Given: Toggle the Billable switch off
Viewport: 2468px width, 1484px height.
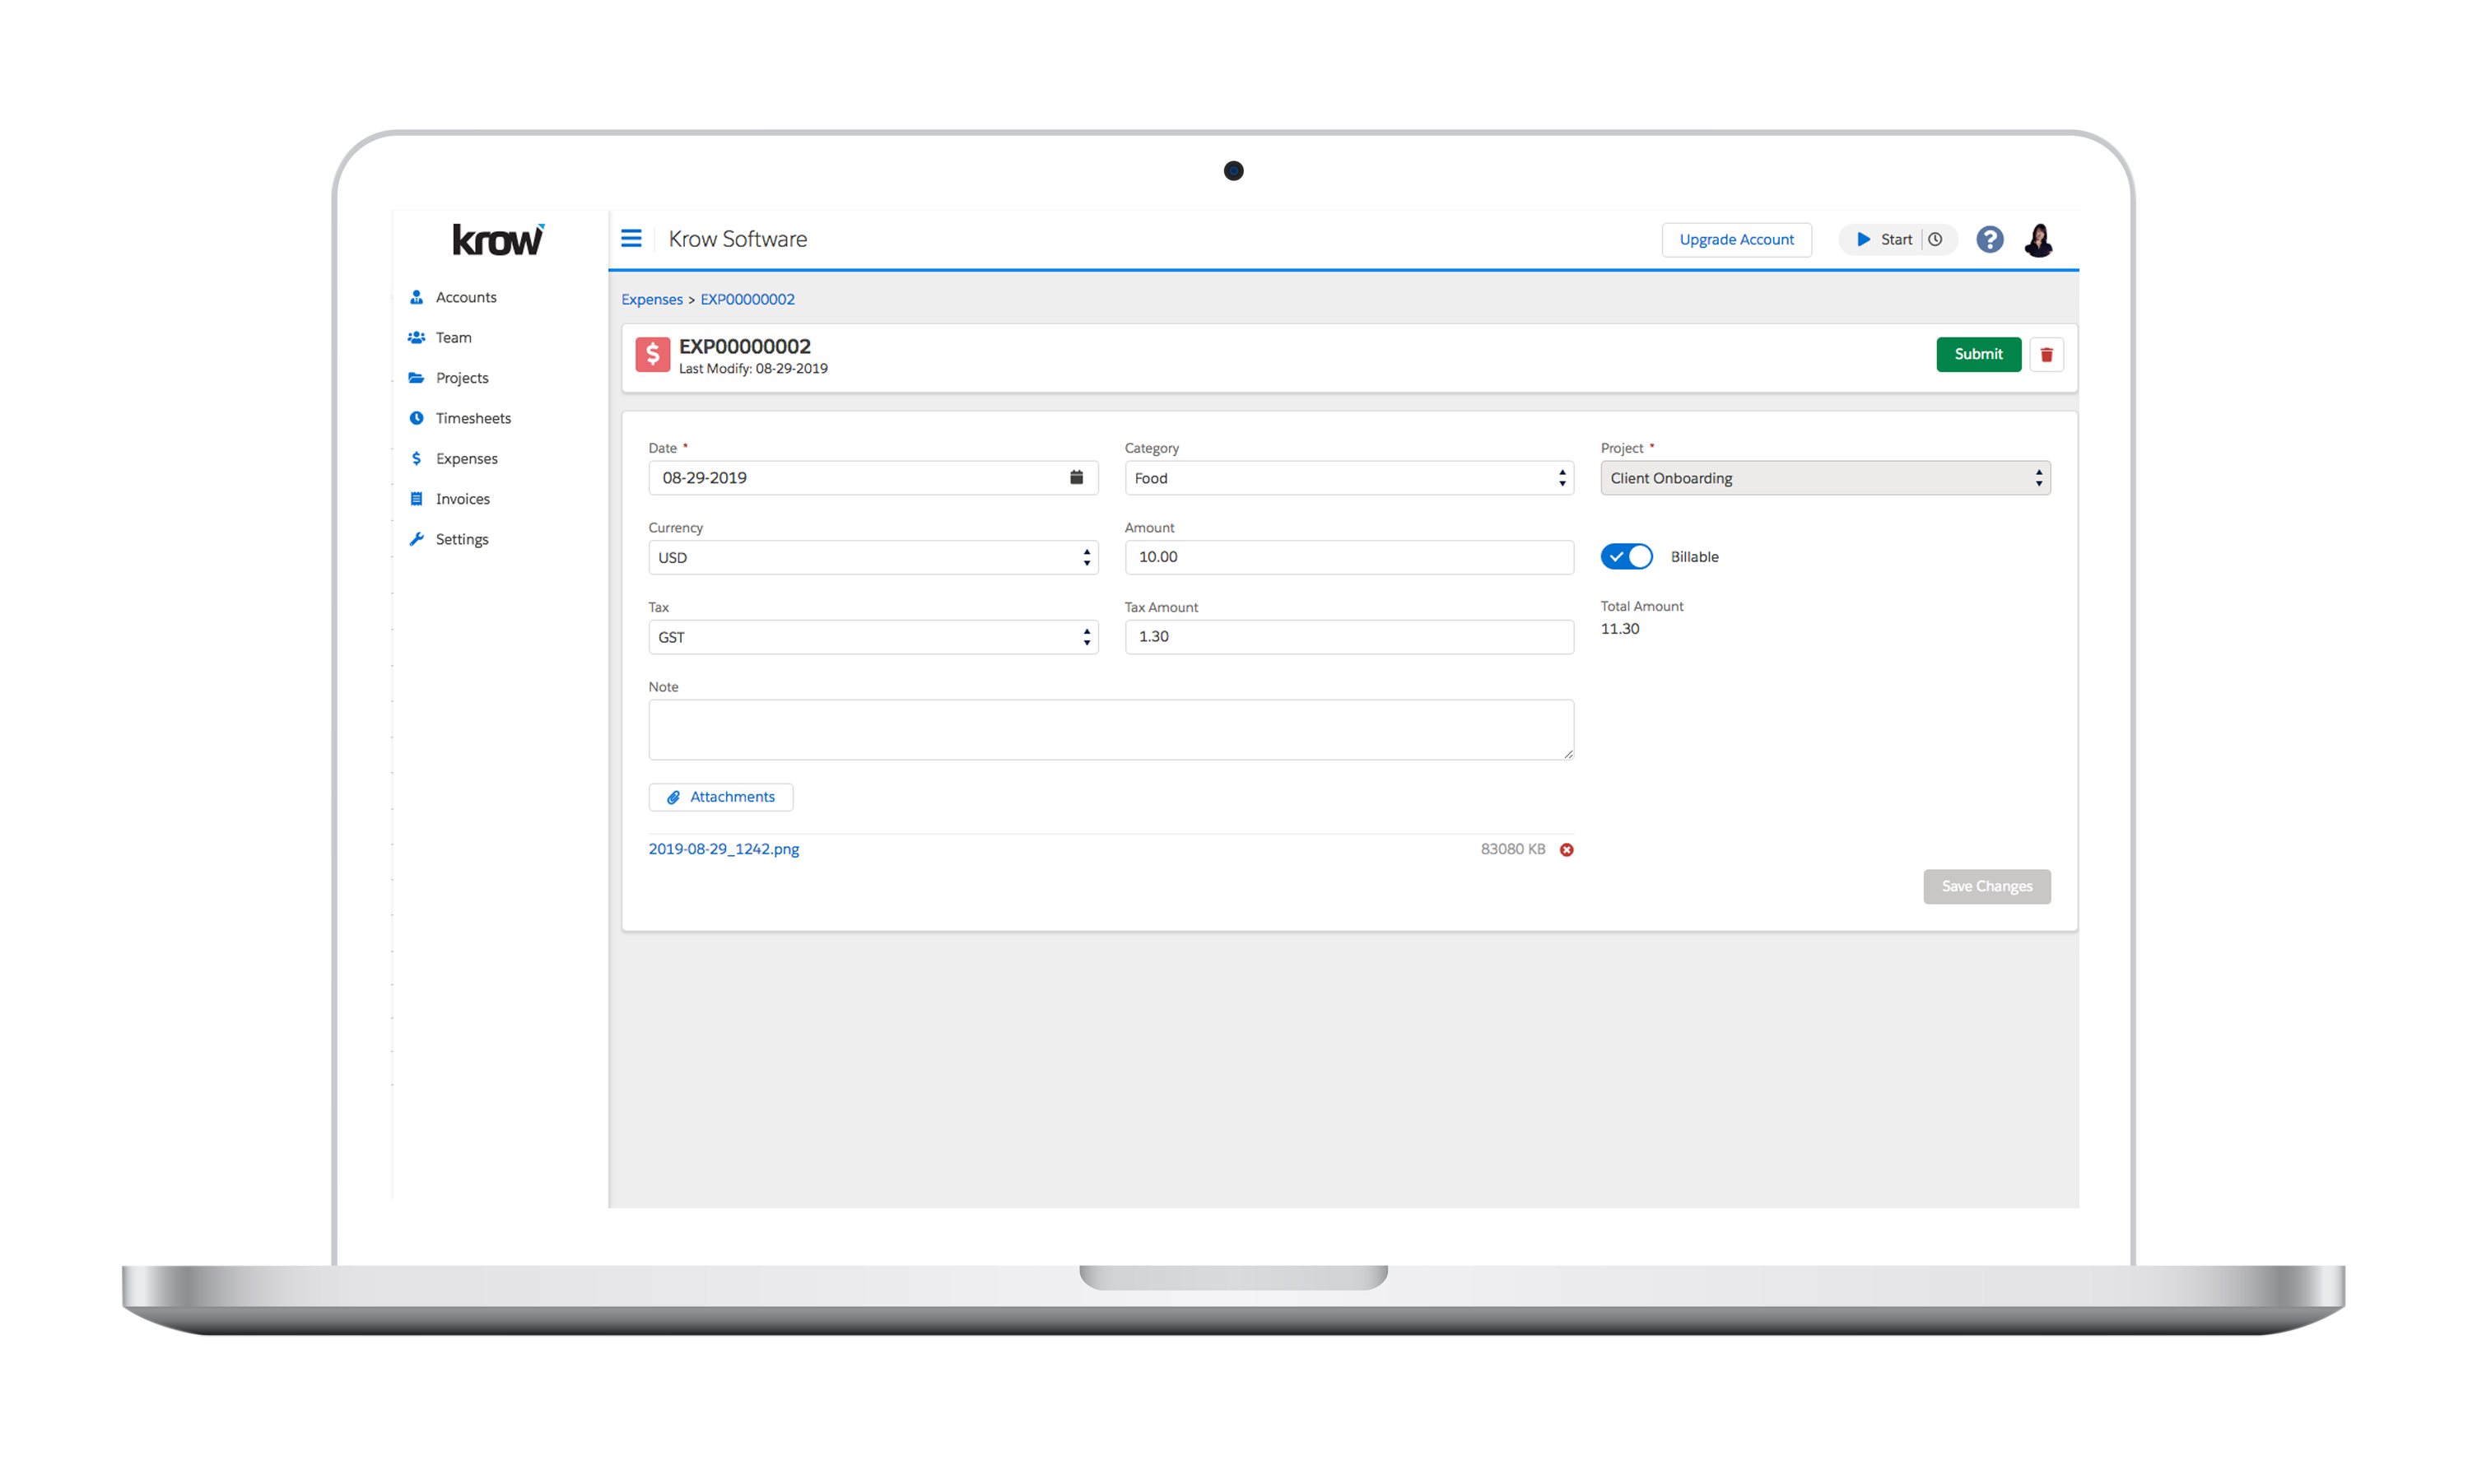Looking at the screenshot, I should (1626, 557).
